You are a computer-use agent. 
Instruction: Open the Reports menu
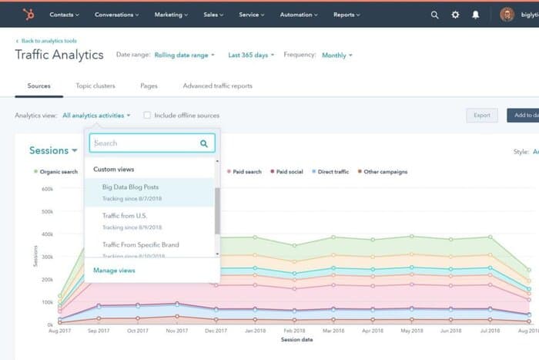click(346, 15)
